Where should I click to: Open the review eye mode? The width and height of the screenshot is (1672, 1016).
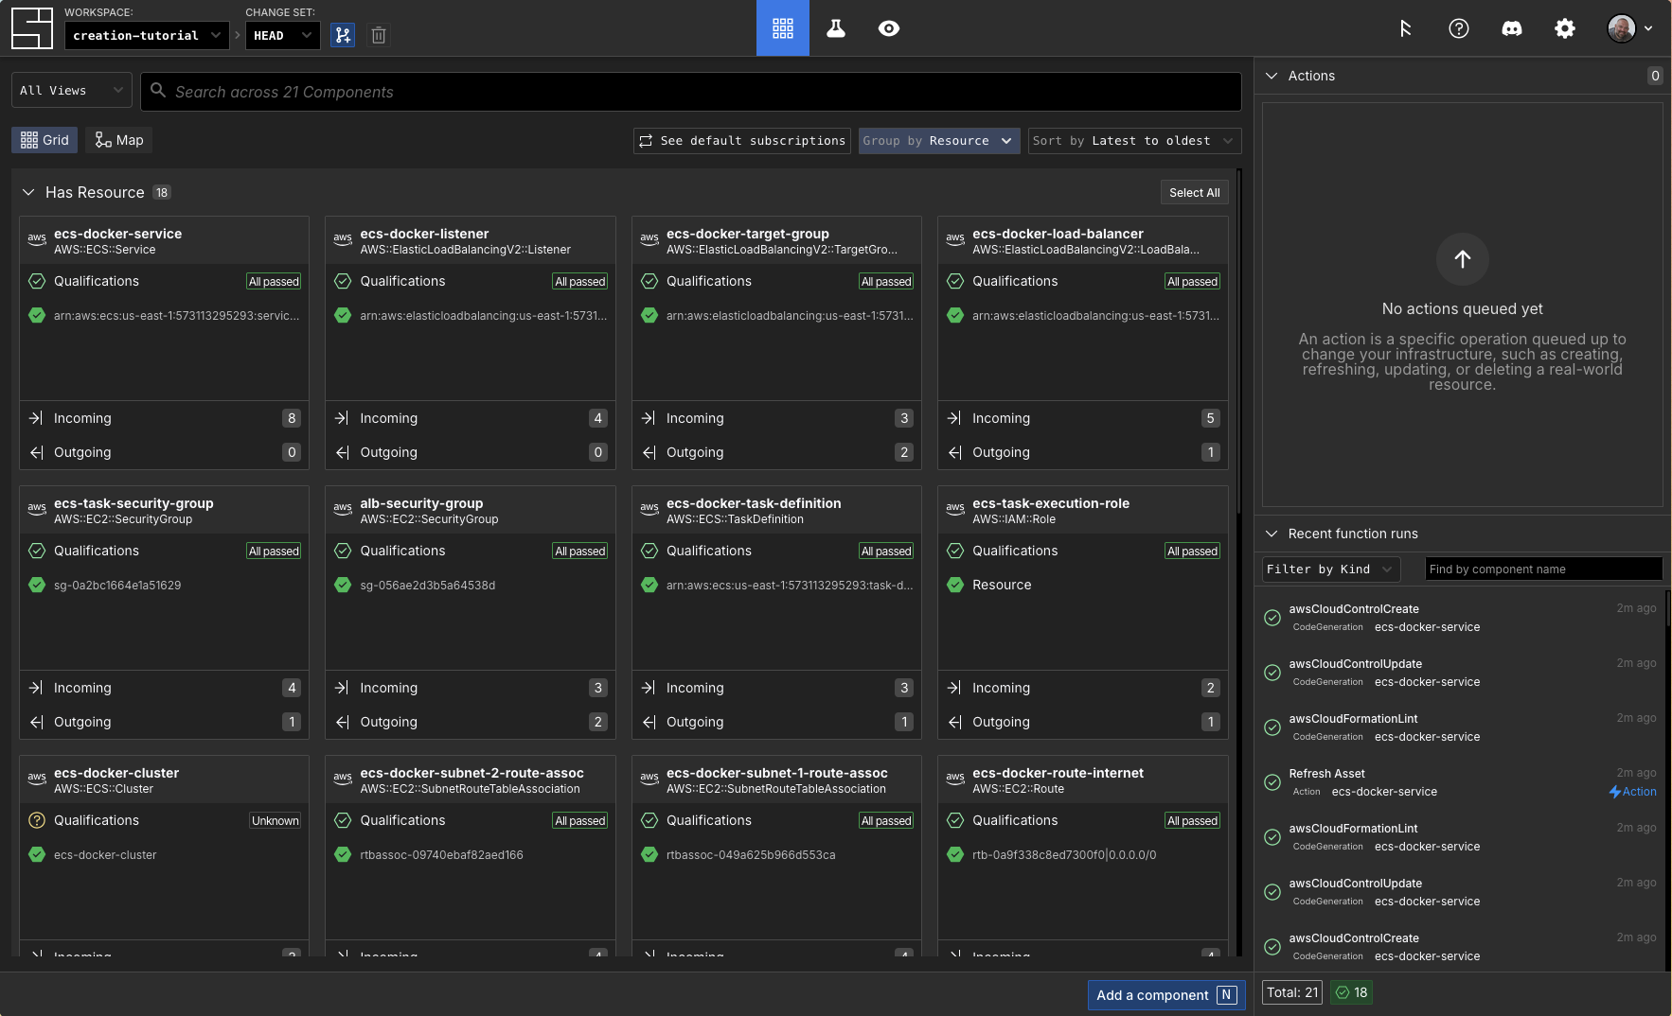click(x=889, y=28)
